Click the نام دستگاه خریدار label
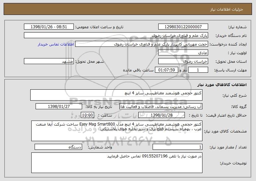This screenshot has height=181, width=256. 231,36
